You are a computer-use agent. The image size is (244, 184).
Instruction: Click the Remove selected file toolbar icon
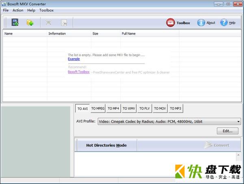pos(48,22)
